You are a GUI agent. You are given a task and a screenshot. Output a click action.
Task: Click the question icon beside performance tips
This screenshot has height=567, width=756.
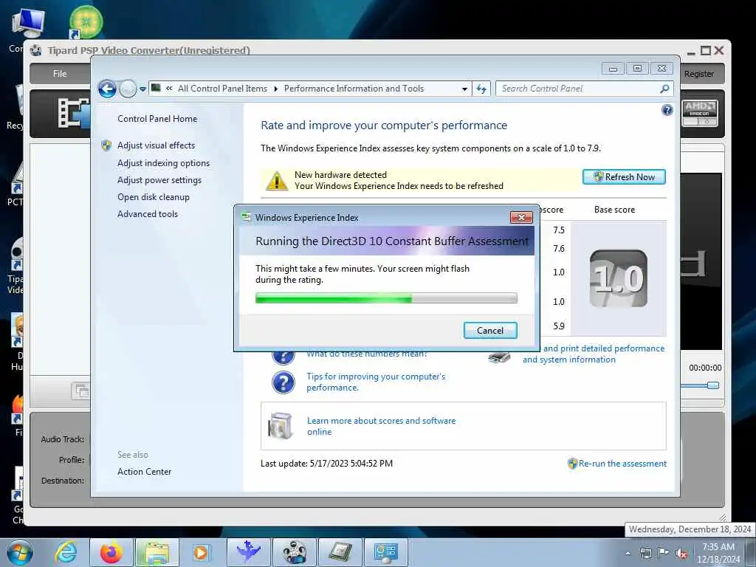pyautogui.click(x=283, y=382)
